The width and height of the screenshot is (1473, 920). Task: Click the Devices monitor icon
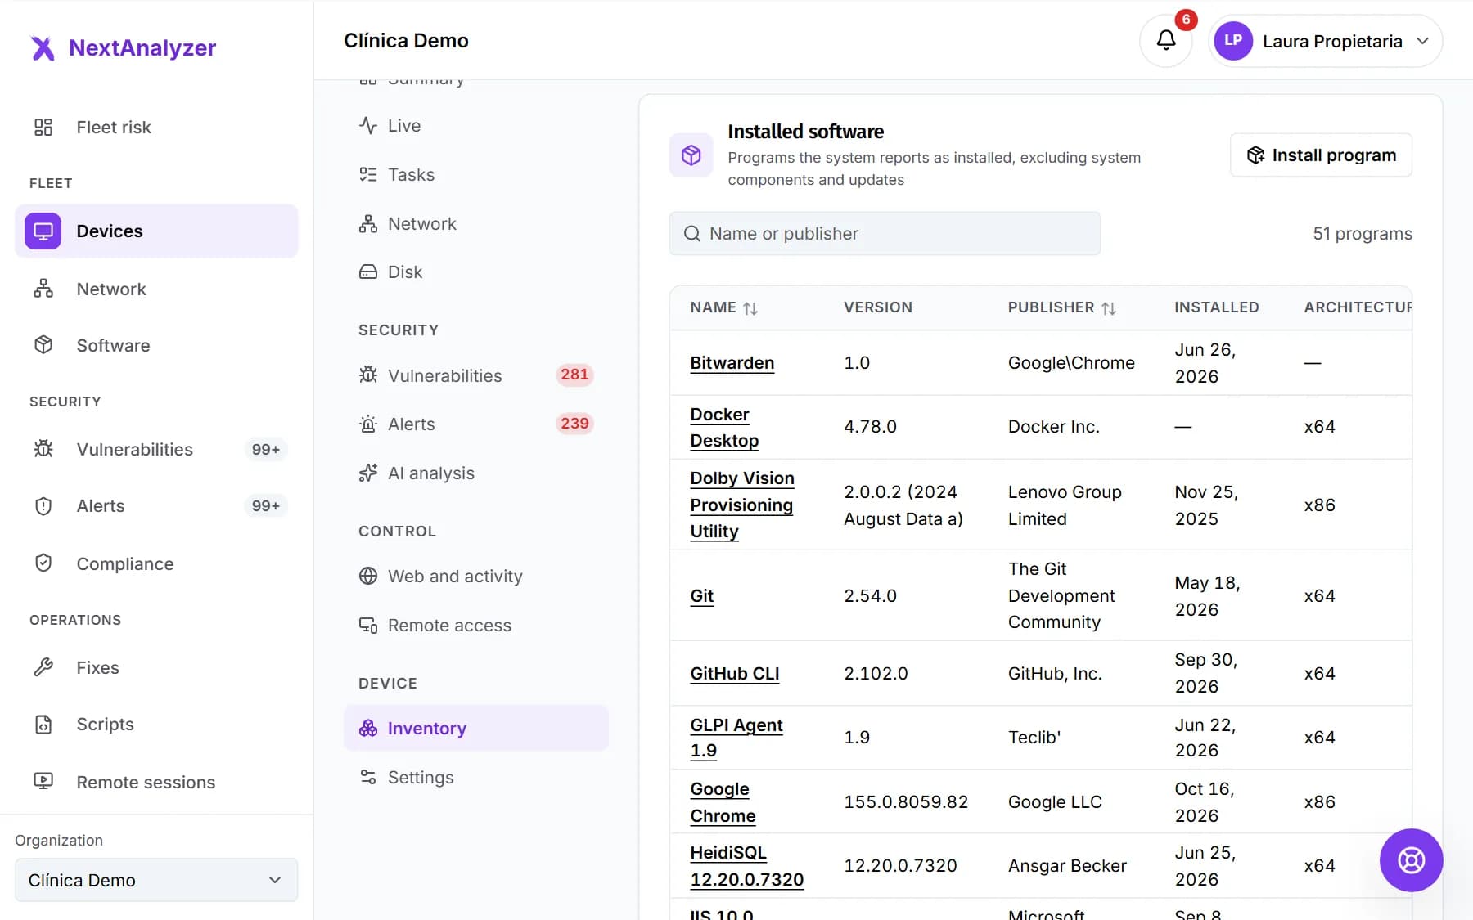(x=43, y=231)
